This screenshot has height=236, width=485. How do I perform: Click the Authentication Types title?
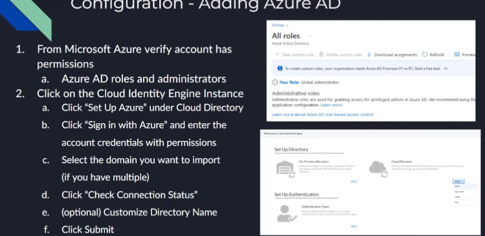315,206
